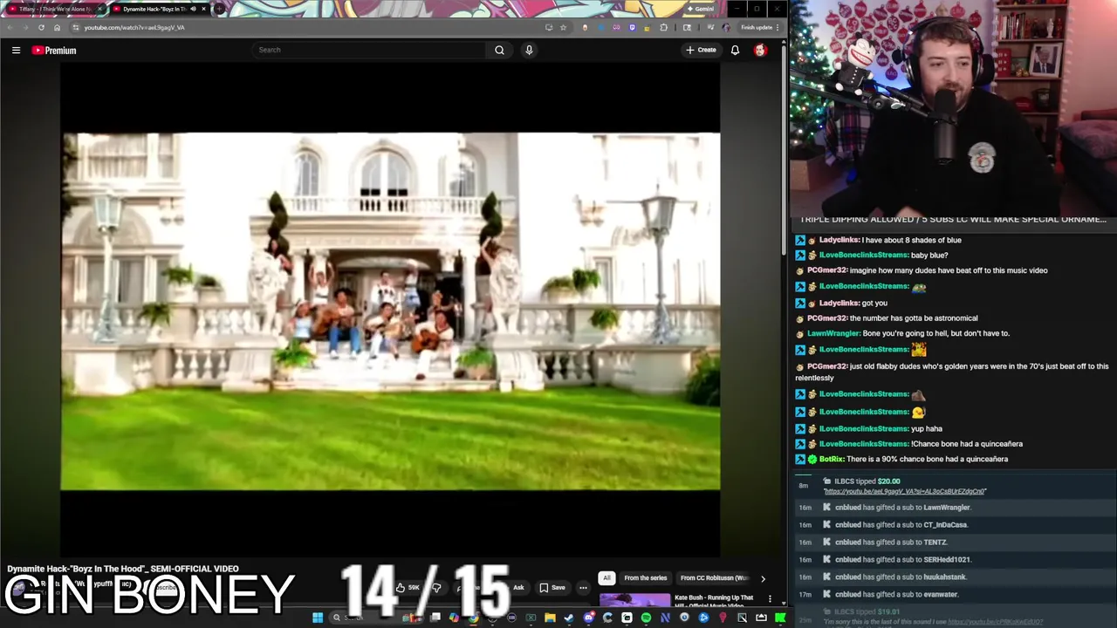Open the Chrome extensions puzzle icon
The width and height of the screenshot is (1117, 628).
point(663,27)
